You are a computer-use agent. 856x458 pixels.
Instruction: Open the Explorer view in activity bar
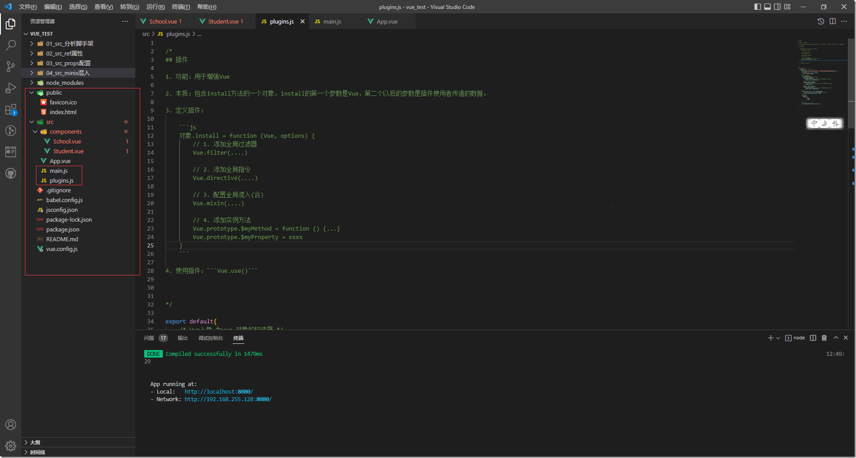pos(11,24)
